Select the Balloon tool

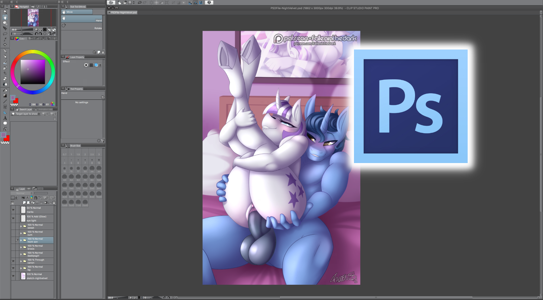pyautogui.click(x=5, y=123)
